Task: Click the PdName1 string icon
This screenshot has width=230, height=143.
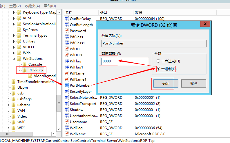Action: (x=67, y=79)
